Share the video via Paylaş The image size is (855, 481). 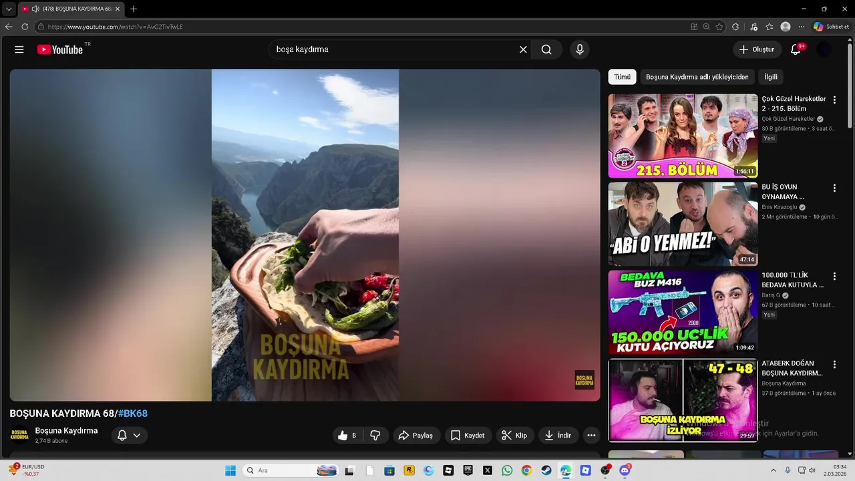416,436
